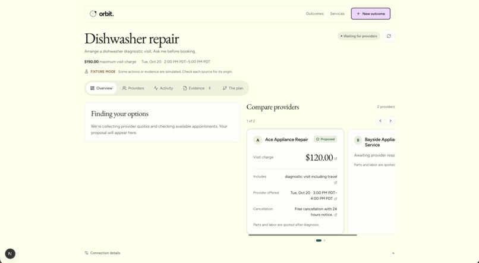Image resolution: width=479 pixels, height=263 pixels.
Task: Open the Services nav link
Action: pyautogui.click(x=337, y=14)
